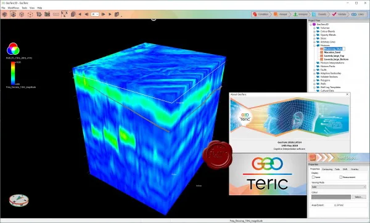Click the dashed circle rotate icon
Viewport: 370px width, 223px height.
tap(30, 14)
